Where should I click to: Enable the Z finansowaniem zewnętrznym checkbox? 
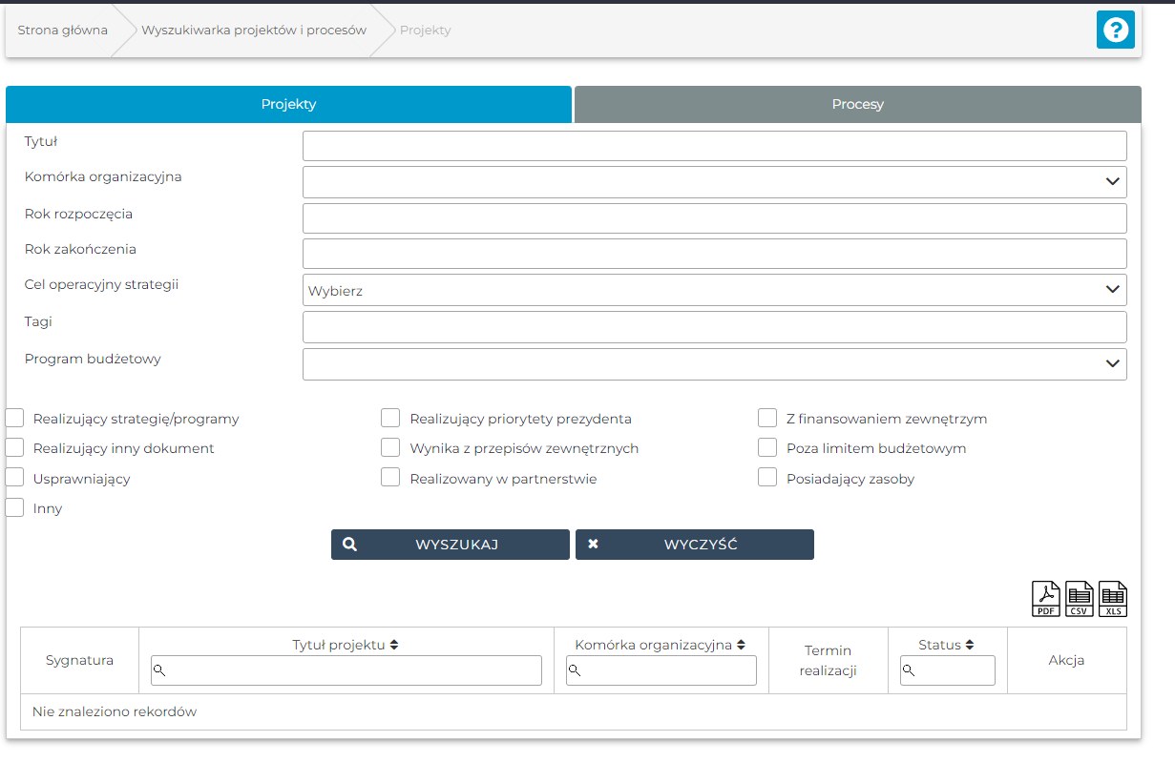coord(767,419)
